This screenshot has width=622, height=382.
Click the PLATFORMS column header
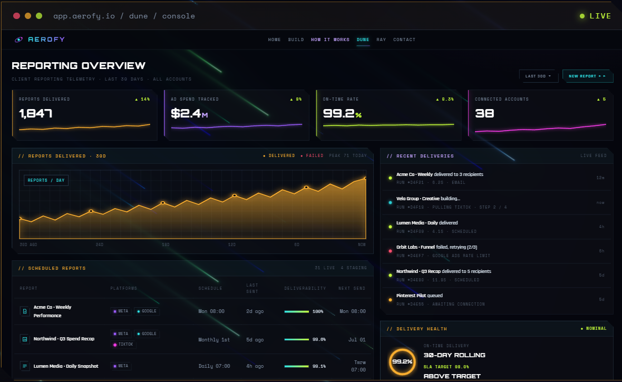tap(124, 288)
